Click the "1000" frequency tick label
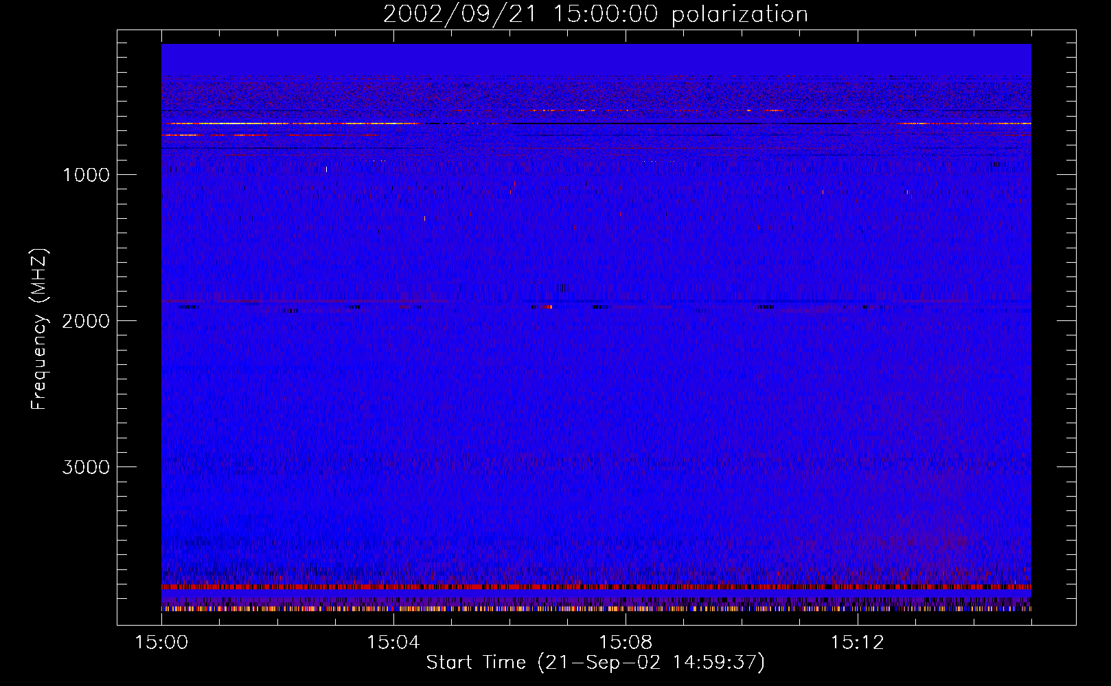 [x=86, y=175]
